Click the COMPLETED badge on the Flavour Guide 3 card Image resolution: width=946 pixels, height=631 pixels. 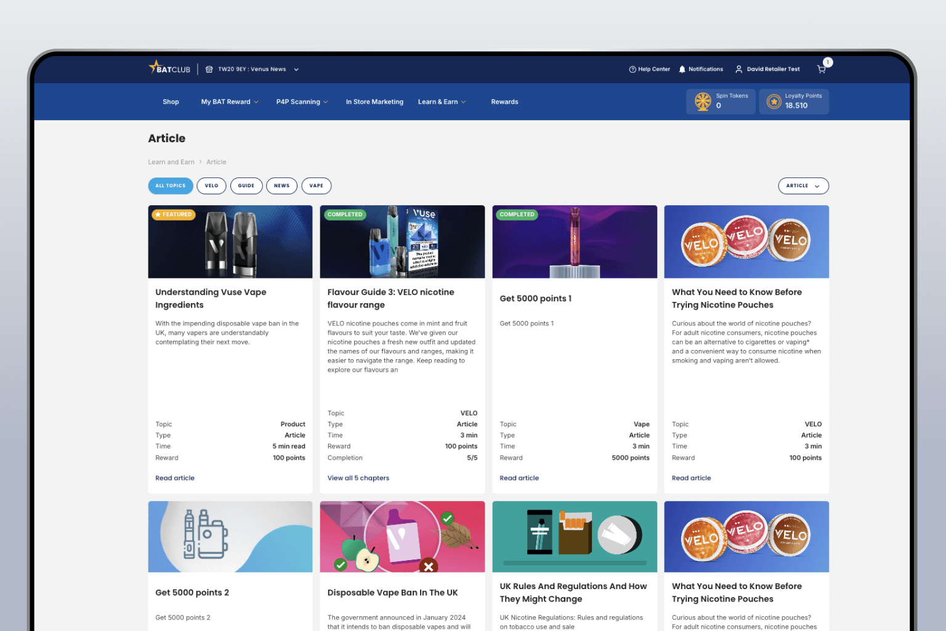pos(345,214)
